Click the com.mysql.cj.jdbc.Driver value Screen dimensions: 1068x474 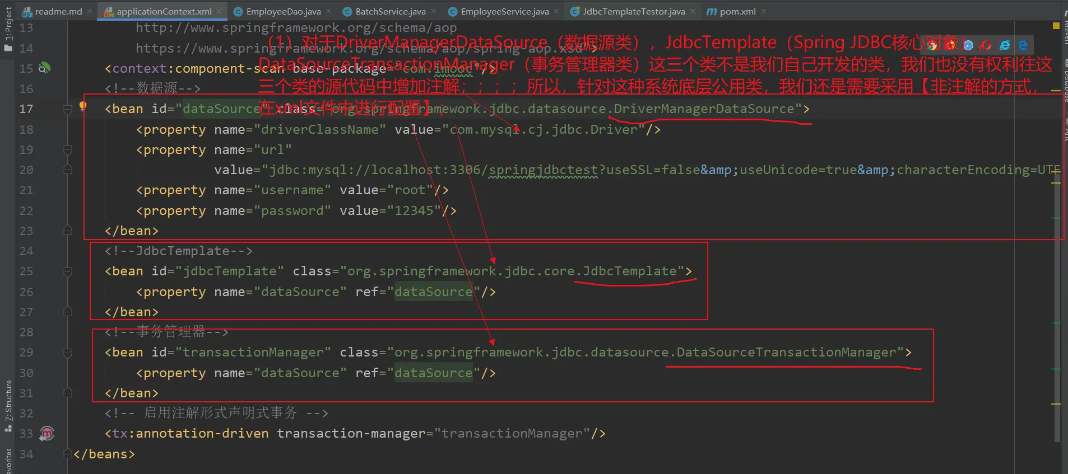pyautogui.click(x=544, y=129)
